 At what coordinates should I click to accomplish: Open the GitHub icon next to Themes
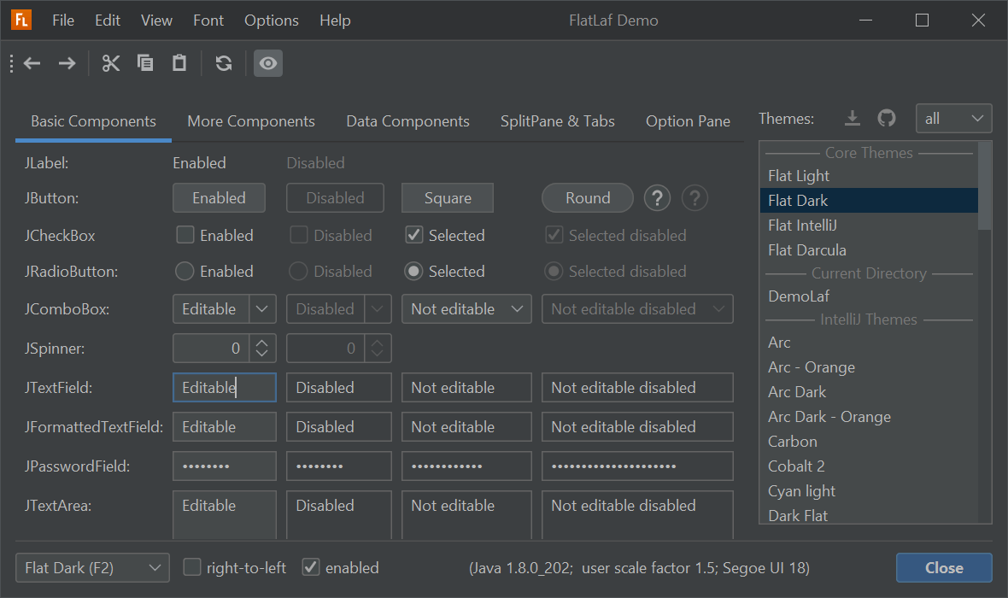(887, 118)
